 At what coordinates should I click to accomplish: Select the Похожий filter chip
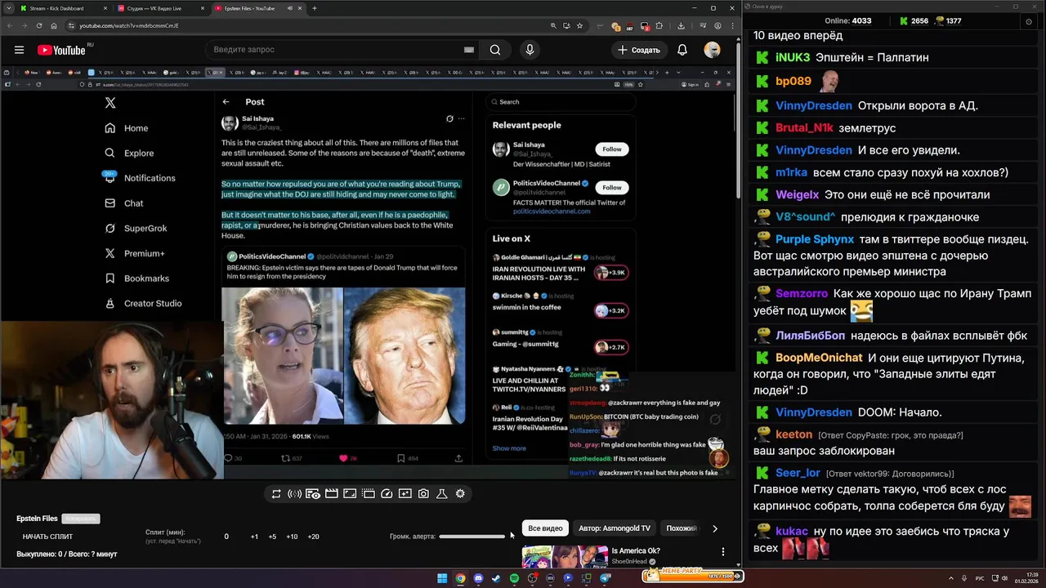pyautogui.click(x=682, y=528)
